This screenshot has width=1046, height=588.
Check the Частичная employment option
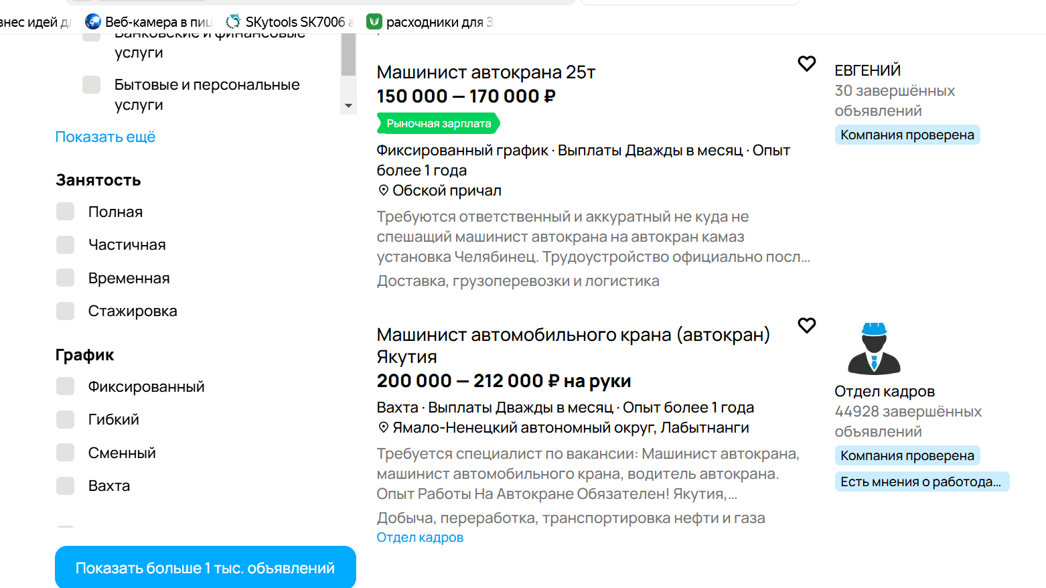[66, 245]
